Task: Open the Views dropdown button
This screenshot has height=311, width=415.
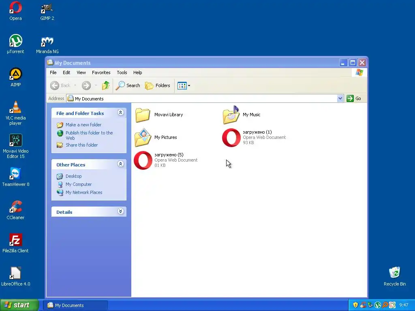Action: [x=184, y=85]
